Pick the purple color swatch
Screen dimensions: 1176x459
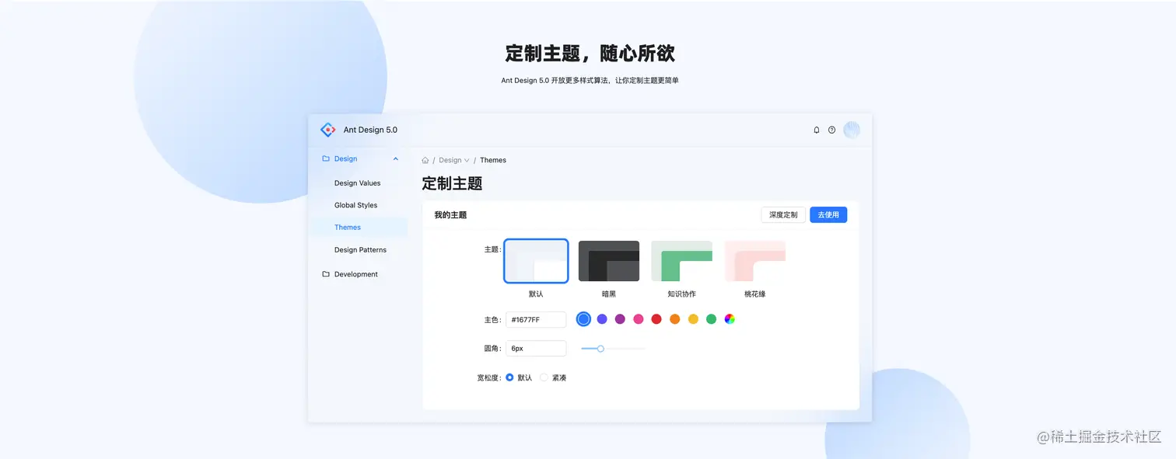pyautogui.click(x=620, y=319)
